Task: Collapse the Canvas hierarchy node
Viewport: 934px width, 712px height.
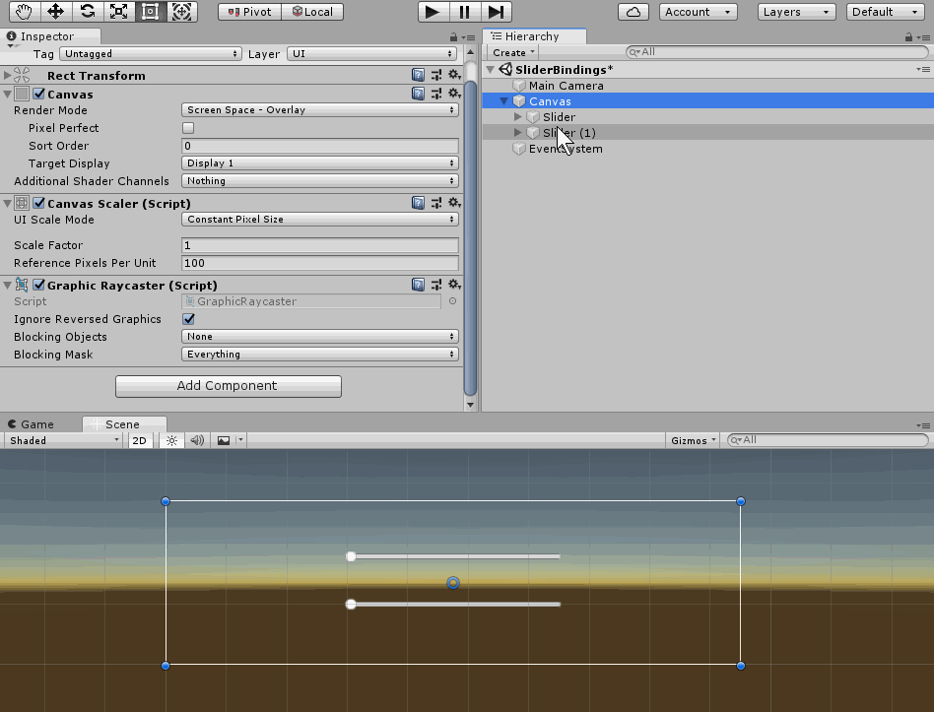Action: point(503,101)
